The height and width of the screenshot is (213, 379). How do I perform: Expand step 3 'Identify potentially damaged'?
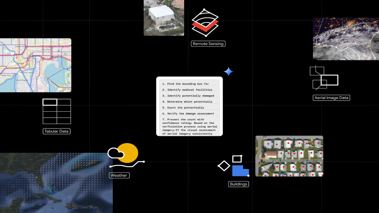tap(189, 95)
